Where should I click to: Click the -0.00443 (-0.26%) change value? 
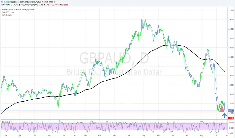tap(28, 5)
